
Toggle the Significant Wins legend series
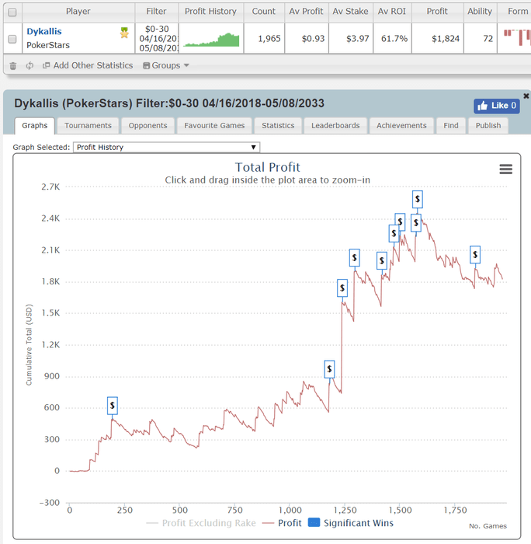[x=351, y=523]
